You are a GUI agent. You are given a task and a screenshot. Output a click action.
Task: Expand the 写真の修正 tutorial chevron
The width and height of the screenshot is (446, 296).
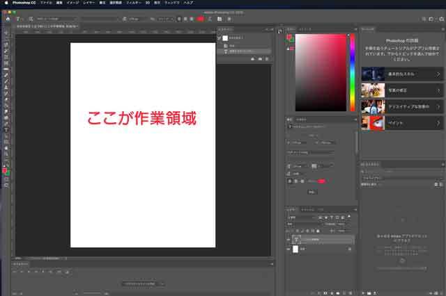coord(438,90)
